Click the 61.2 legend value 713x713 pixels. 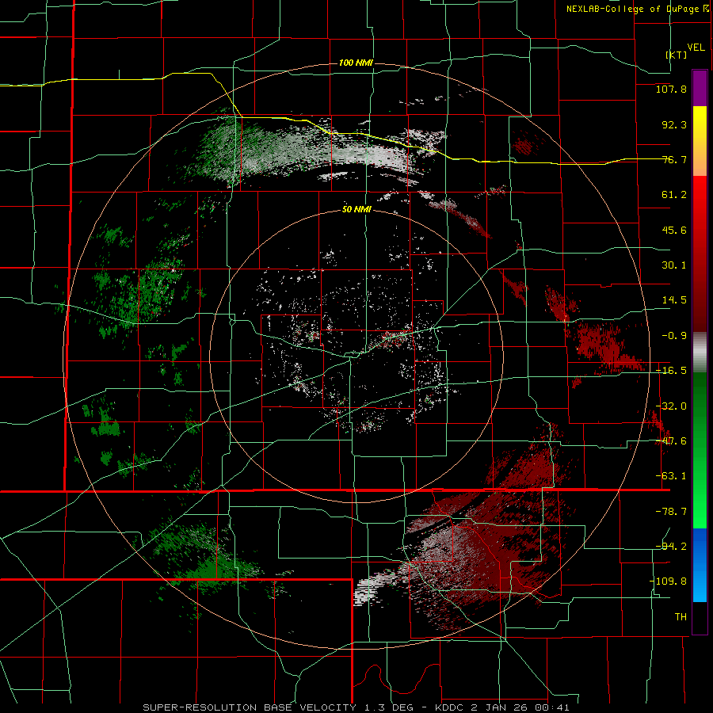pos(674,195)
